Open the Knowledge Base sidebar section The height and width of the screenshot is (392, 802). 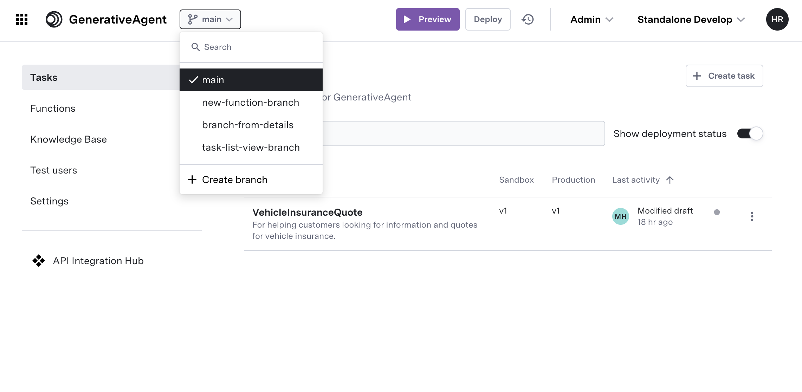pos(69,139)
